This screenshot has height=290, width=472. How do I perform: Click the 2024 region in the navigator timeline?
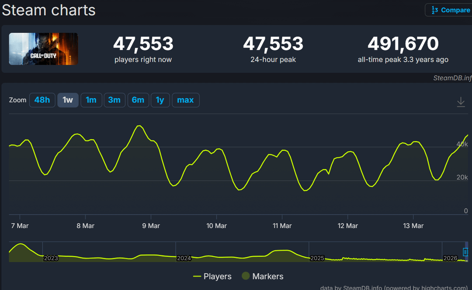coord(184,258)
